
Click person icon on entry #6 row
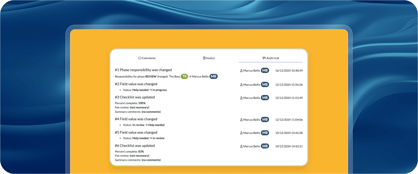pos(241,146)
